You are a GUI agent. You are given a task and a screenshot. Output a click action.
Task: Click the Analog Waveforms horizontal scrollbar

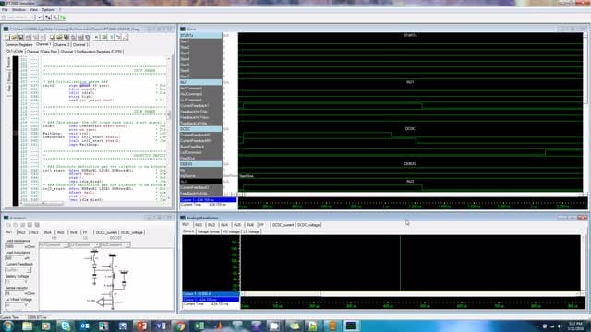point(411,293)
